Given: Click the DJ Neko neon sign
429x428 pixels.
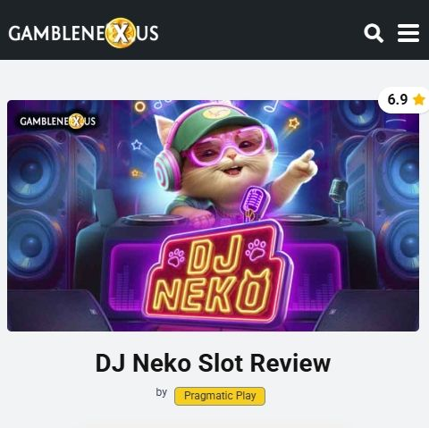Looking at the screenshot, I should tap(216, 275).
